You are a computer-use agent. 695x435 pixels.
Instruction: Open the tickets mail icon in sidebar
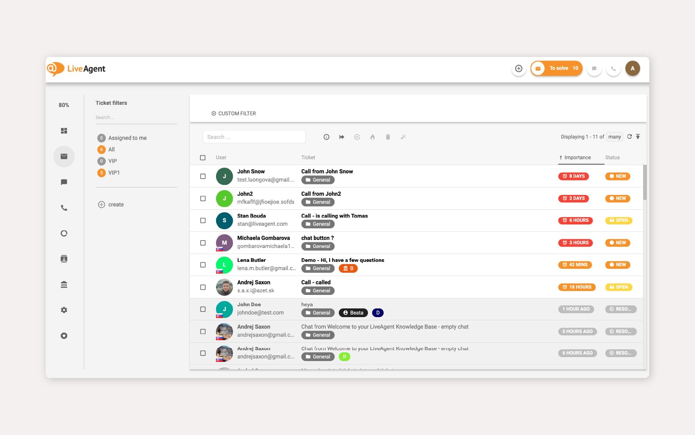[64, 157]
